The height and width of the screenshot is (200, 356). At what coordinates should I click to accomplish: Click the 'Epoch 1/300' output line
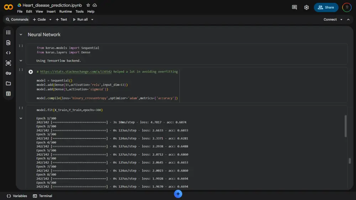[x=46, y=118]
